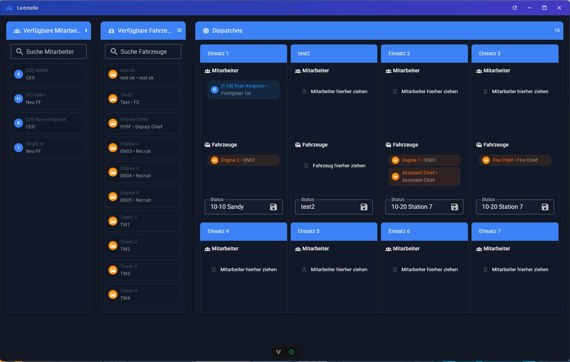This screenshot has width=570, height=362.
Task: Click the vehicle count badge 30
Action: click(x=179, y=30)
